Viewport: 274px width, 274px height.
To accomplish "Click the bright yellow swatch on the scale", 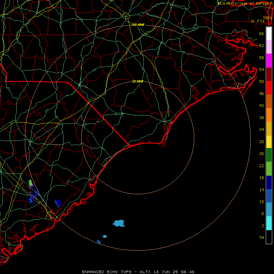I will [269, 142].
